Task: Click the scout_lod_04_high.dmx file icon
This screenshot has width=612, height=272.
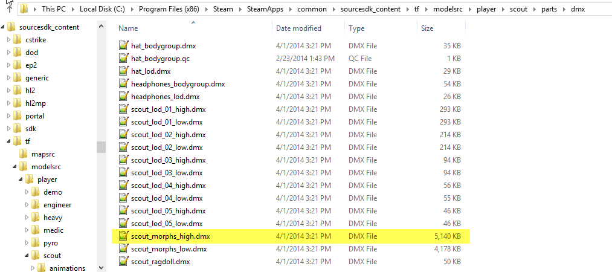Action: pos(124,186)
